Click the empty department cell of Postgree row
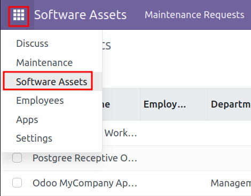Viewport: 251px width, 196px height. click(x=230, y=158)
